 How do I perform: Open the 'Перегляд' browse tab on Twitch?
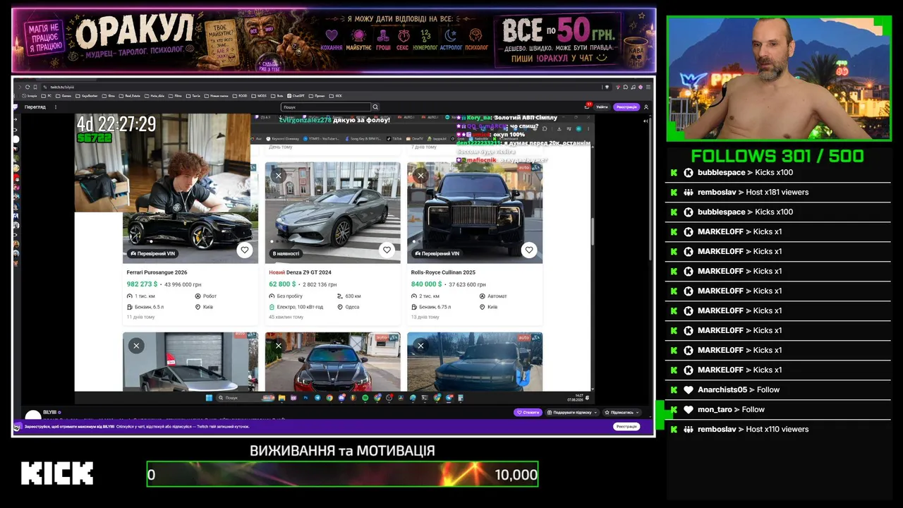[35, 107]
